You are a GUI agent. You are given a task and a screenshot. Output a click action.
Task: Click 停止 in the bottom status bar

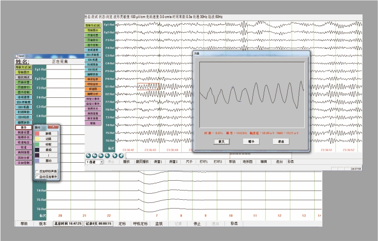[x=196, y=223]
